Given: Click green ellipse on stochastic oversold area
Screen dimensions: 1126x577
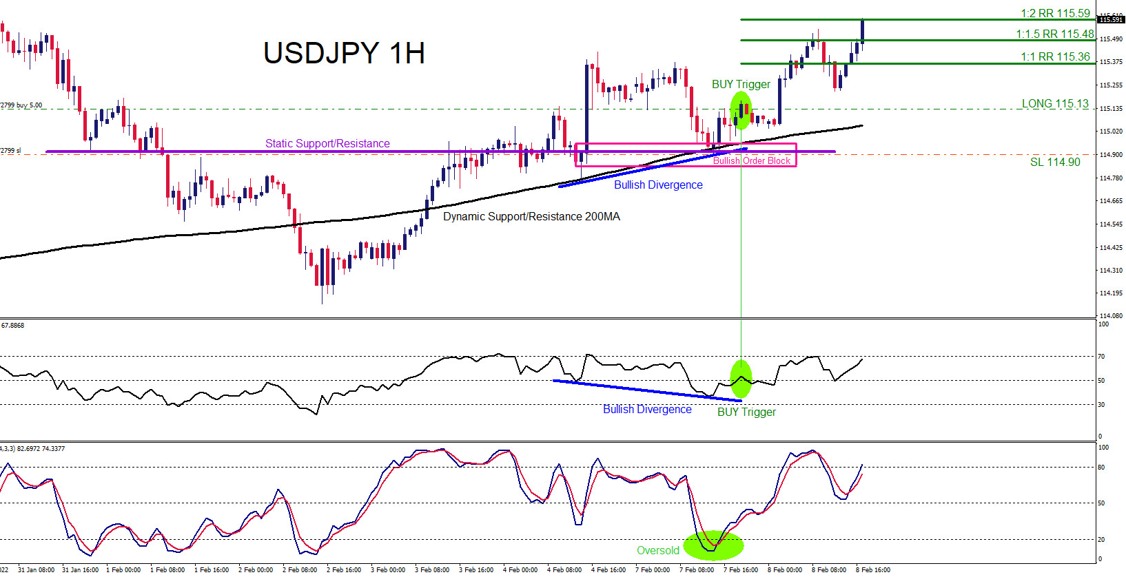Looking at the screenshot, I should (x=714, y=545).
